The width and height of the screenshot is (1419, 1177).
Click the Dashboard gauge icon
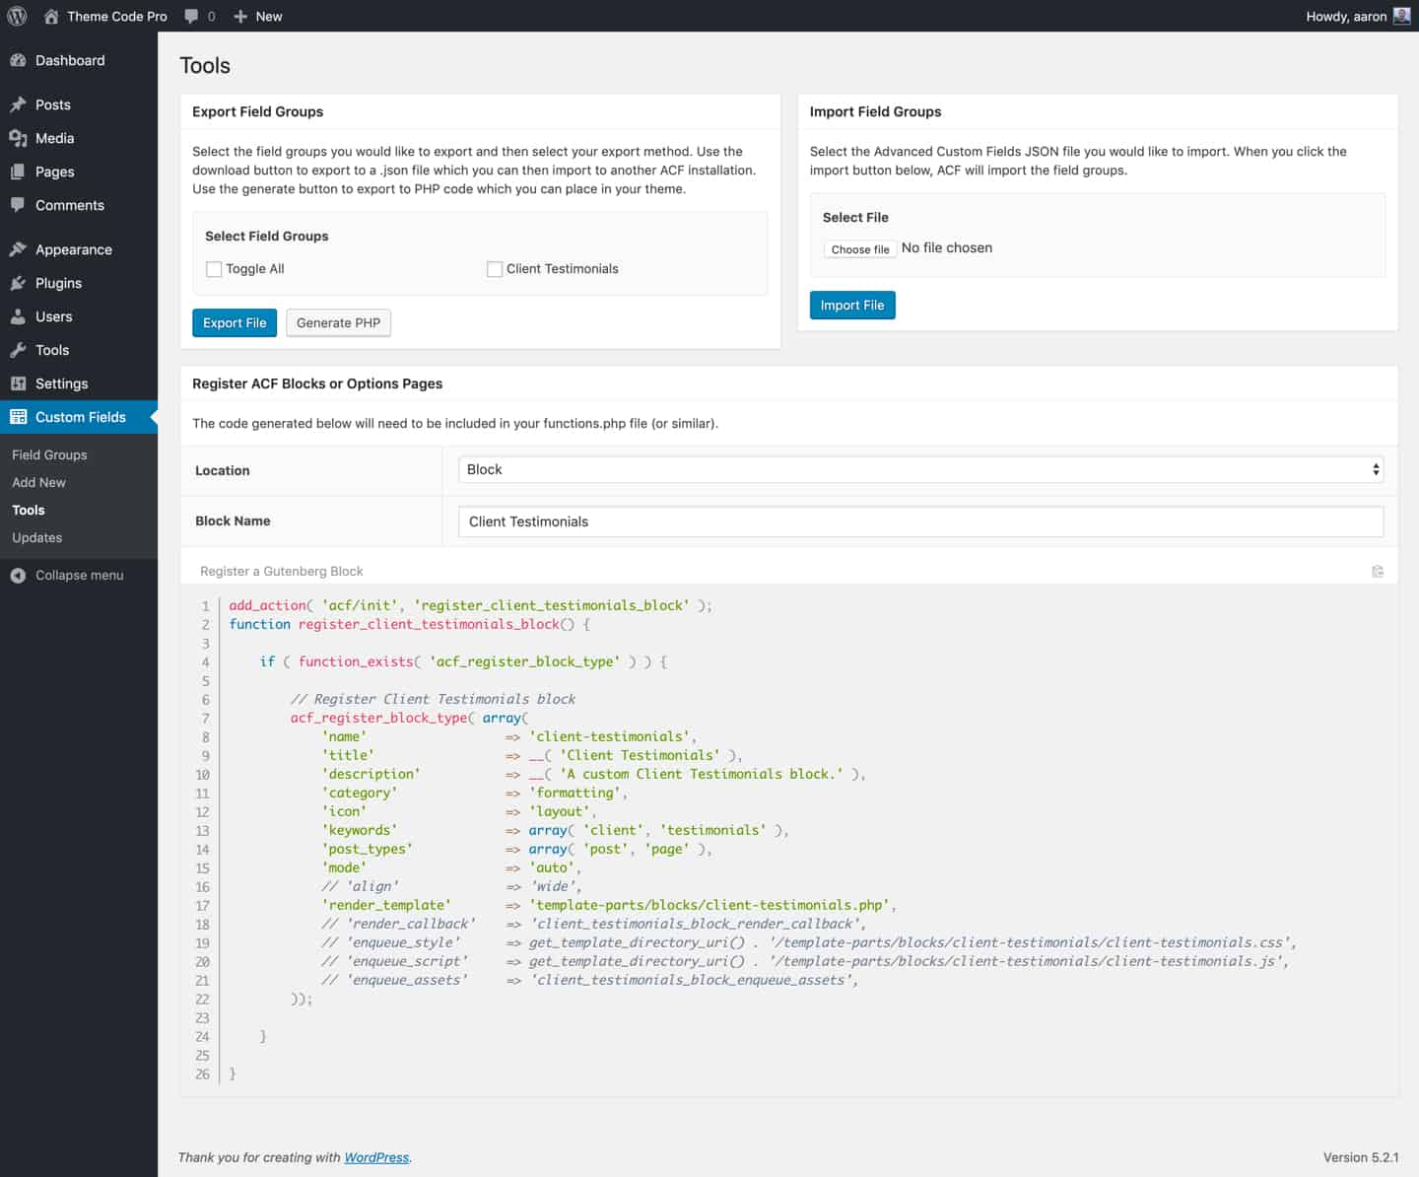pos(18,60)
